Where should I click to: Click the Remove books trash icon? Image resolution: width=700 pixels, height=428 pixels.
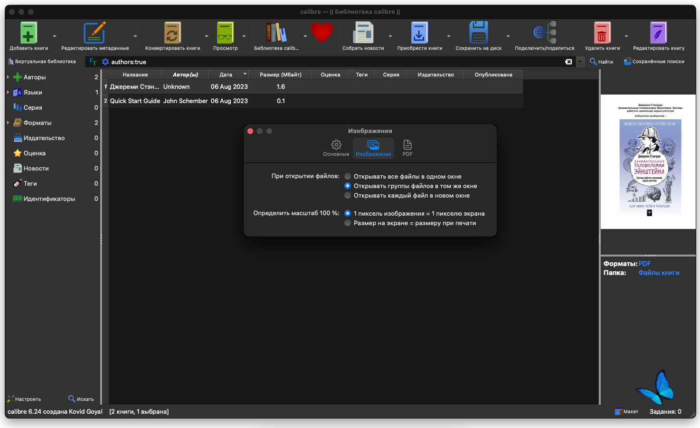[602, 34]
